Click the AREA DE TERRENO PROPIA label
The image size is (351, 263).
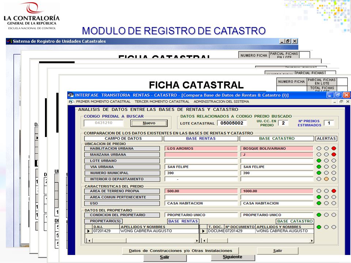tap(122, 191)
